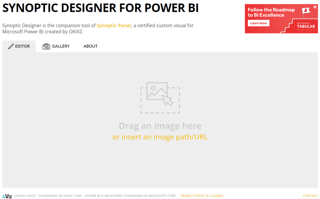Click the 'Drag an image here' text
This screenshot has width=320, height=199.
(x=160, y=126)
